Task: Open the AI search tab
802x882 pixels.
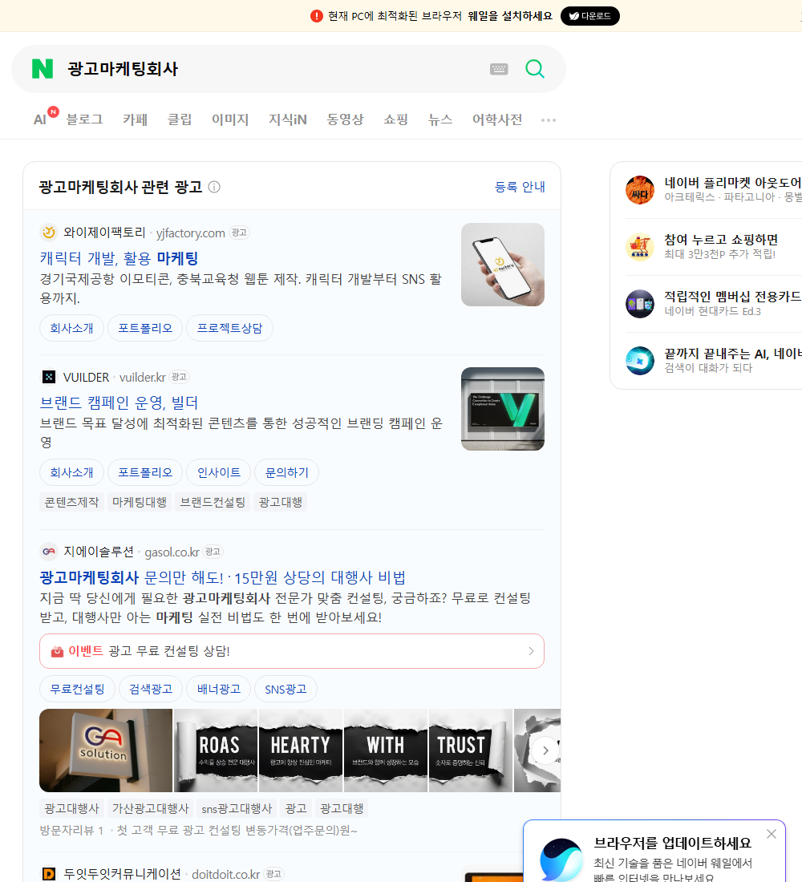Action: tap(40, 119)
